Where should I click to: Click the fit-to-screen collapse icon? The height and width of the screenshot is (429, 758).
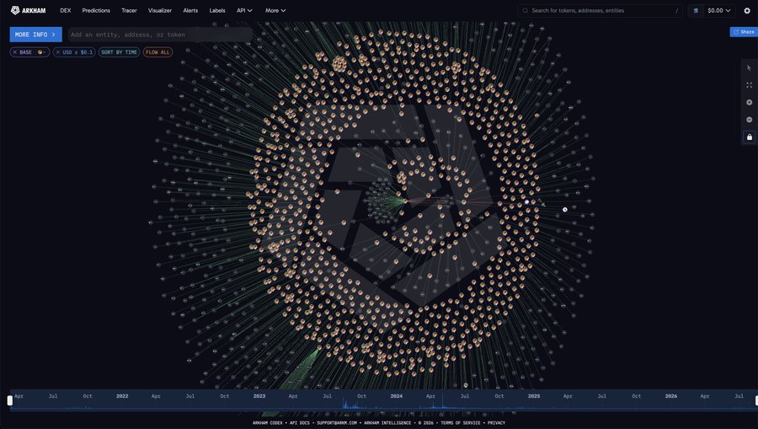point(750,85)
